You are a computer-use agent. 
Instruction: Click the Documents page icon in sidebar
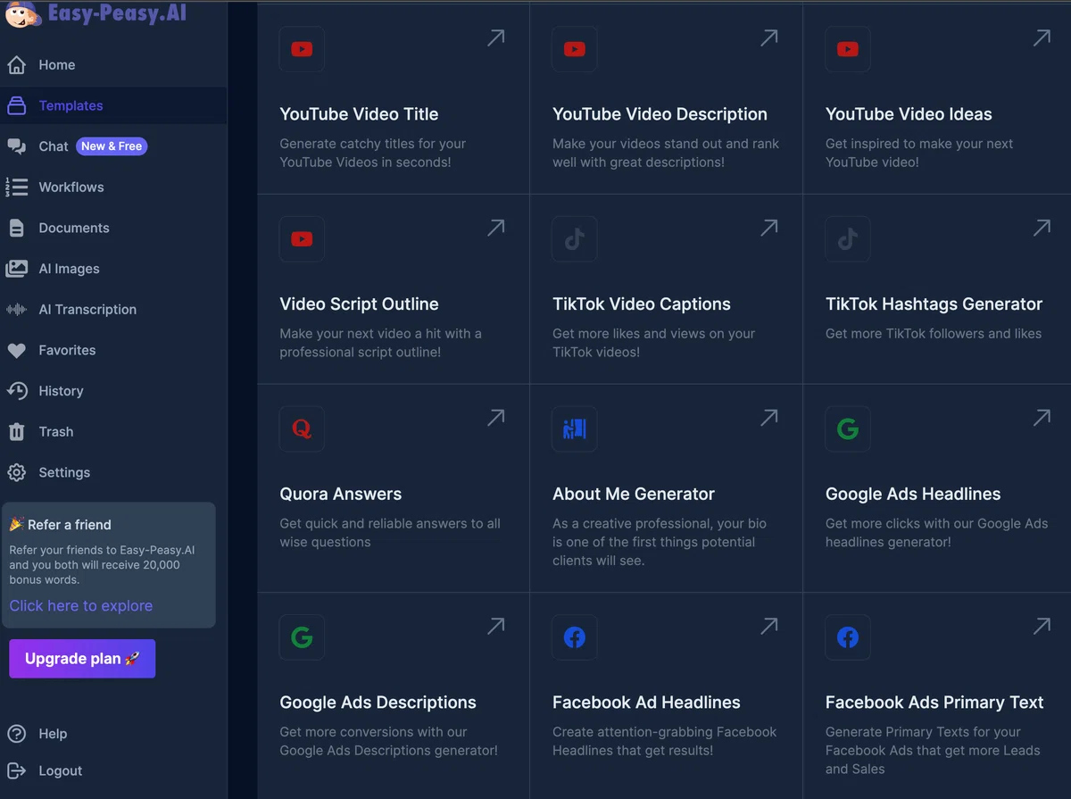tap(16, 228)
